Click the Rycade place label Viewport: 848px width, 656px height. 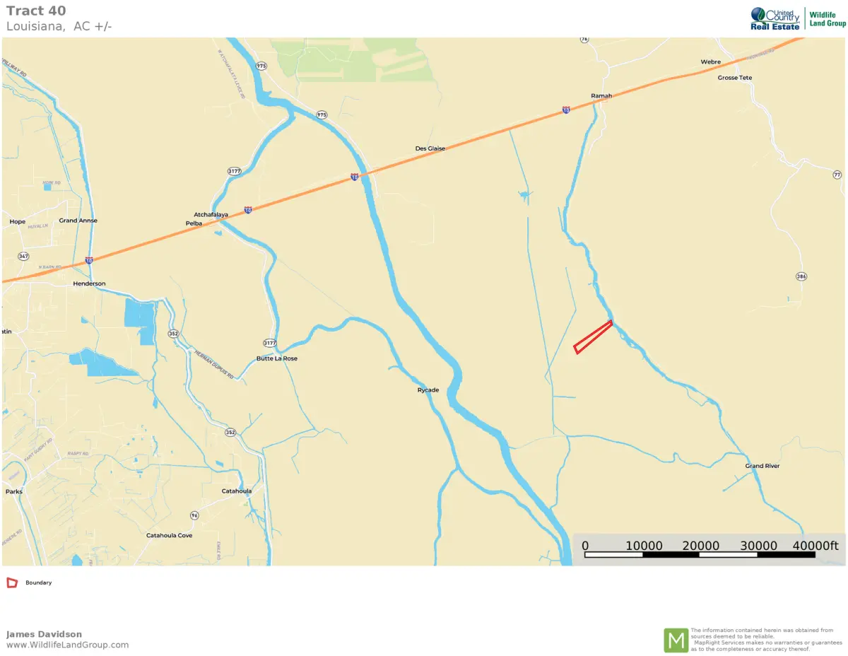point(428,389)
